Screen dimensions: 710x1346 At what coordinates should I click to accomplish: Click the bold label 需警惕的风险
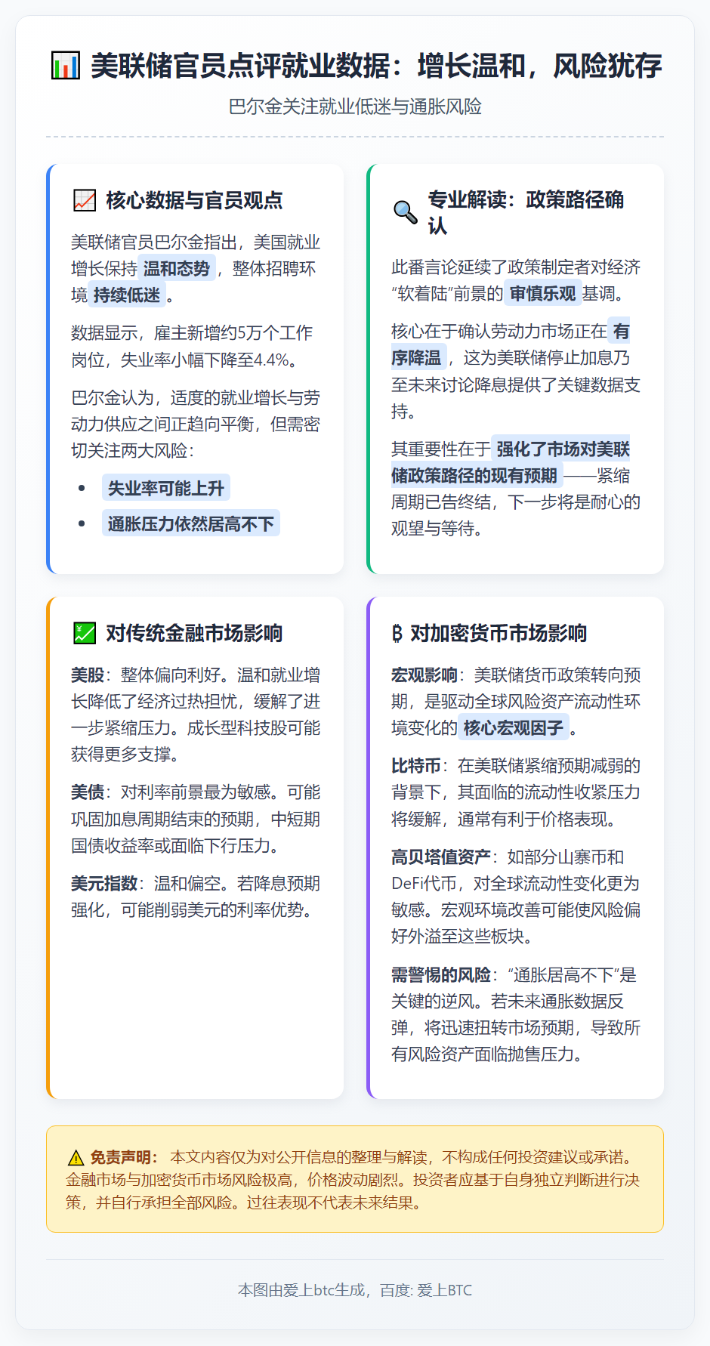(441, 975)
